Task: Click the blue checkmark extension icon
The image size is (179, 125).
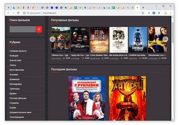Action: 154,13
